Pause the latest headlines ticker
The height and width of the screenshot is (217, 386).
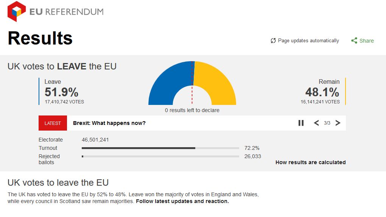pos(301,123)
